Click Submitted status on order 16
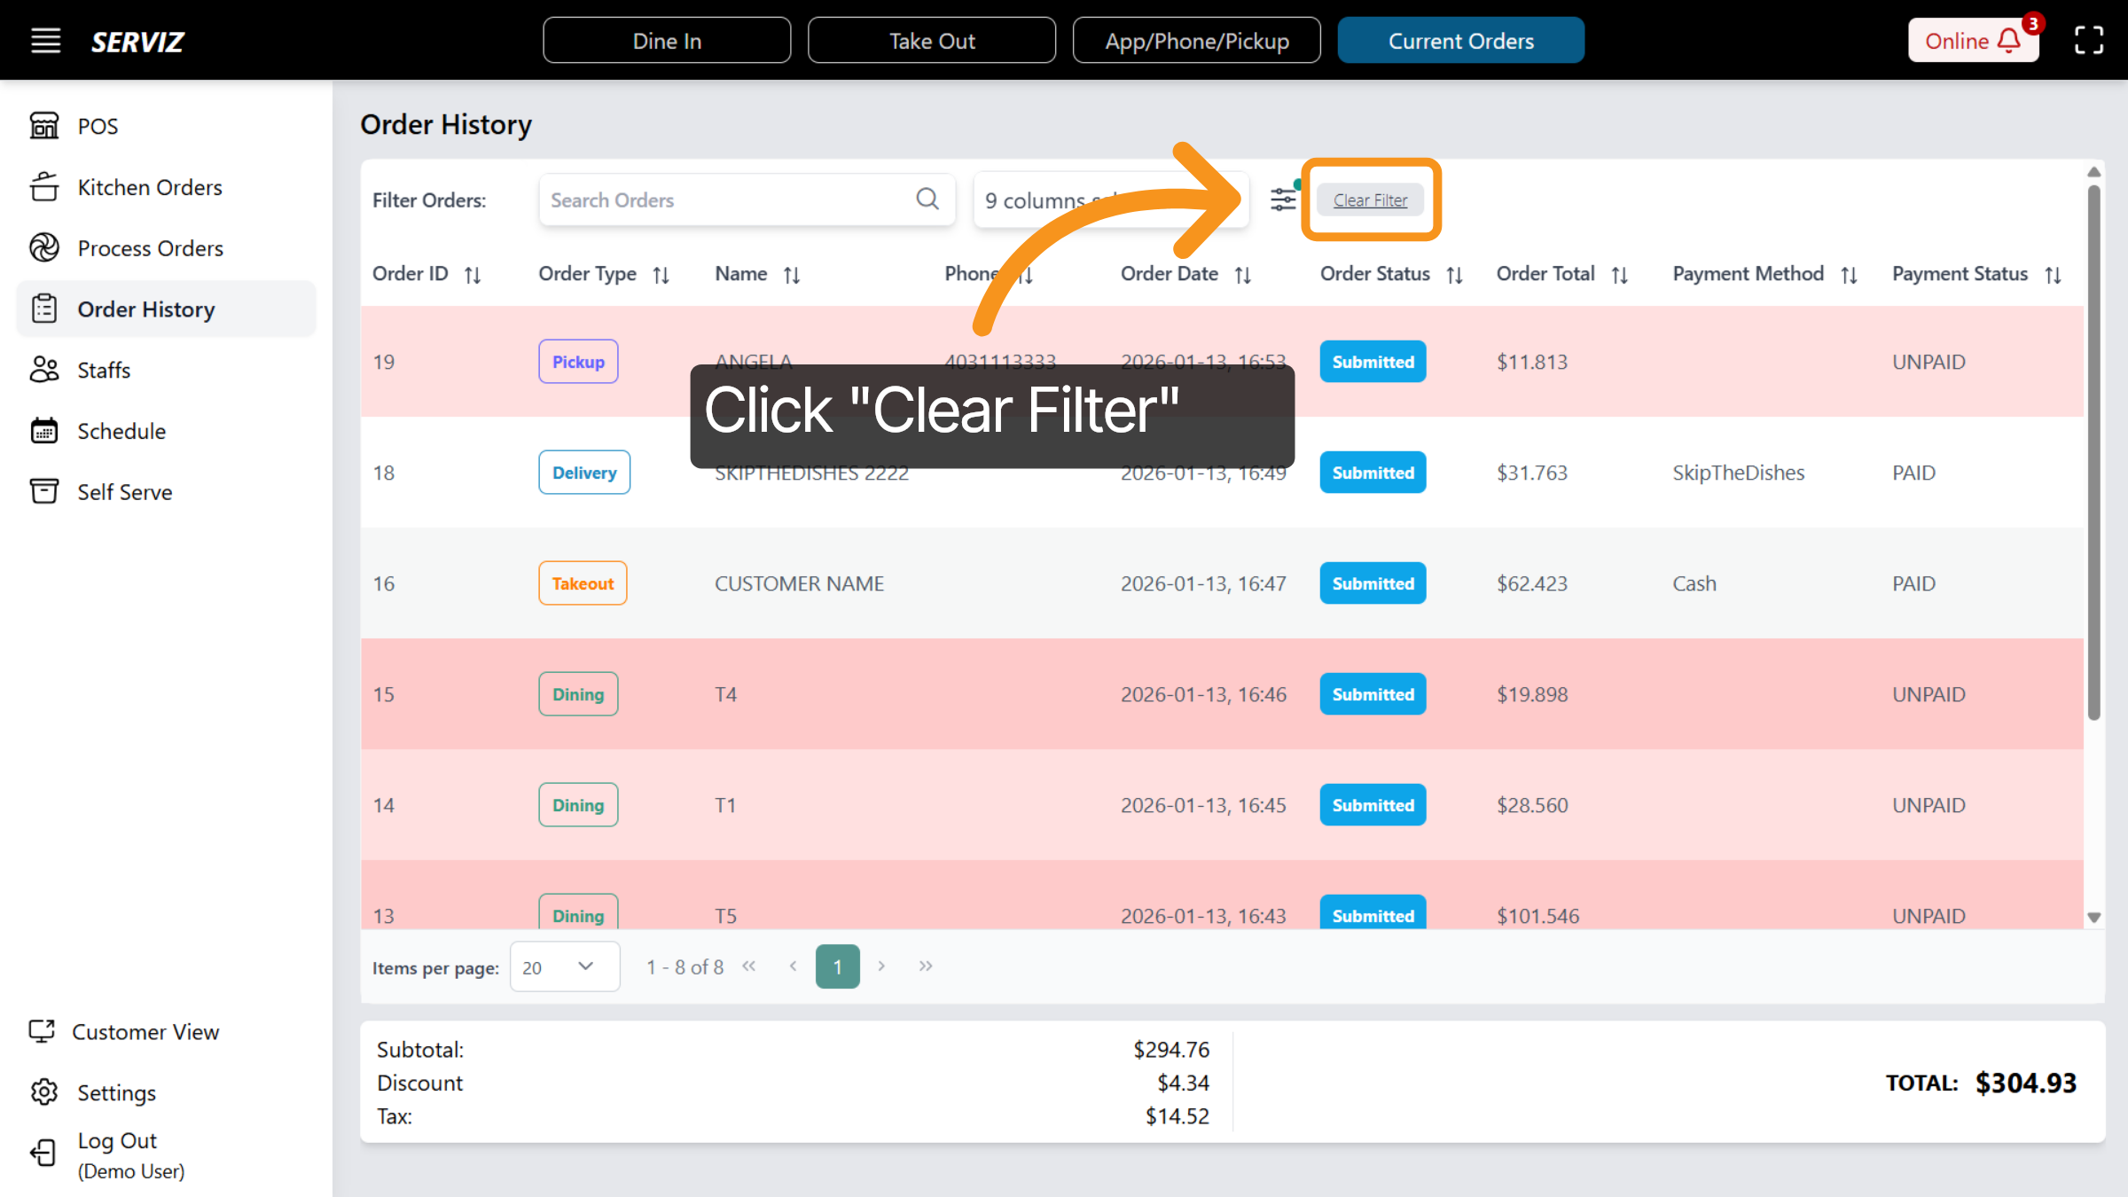The image size is (2128, 1197). click(x=1373, y=583)
